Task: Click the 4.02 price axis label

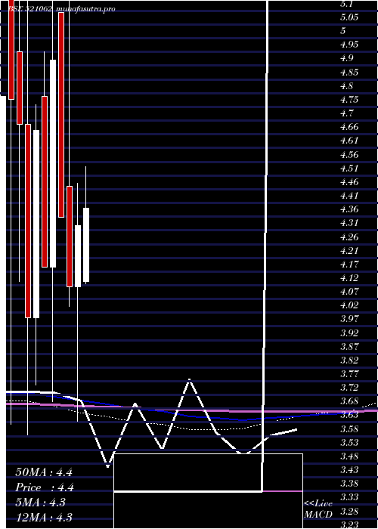Action: click(349, 305)
